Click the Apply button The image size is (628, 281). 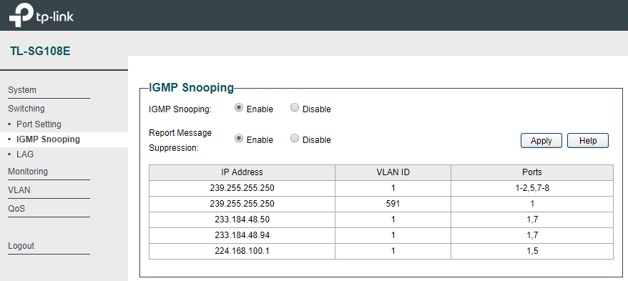[541, 140]
